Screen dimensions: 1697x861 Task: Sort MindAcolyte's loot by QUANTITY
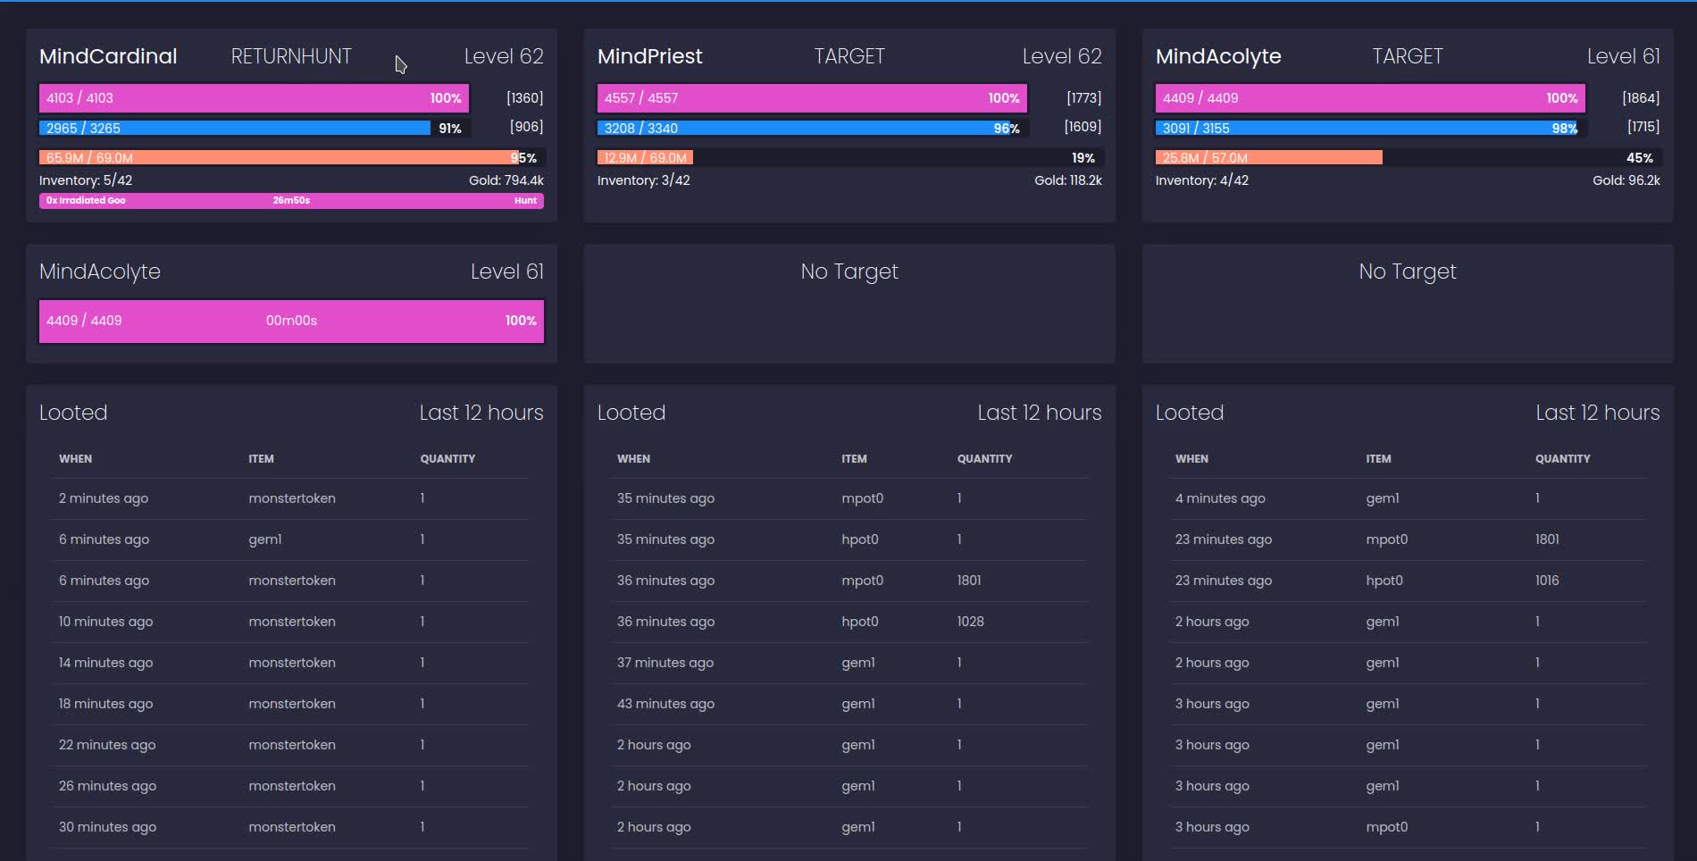1561,458
